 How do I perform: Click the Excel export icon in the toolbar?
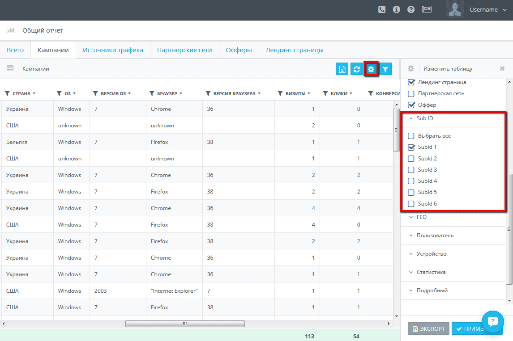point(342,69)
